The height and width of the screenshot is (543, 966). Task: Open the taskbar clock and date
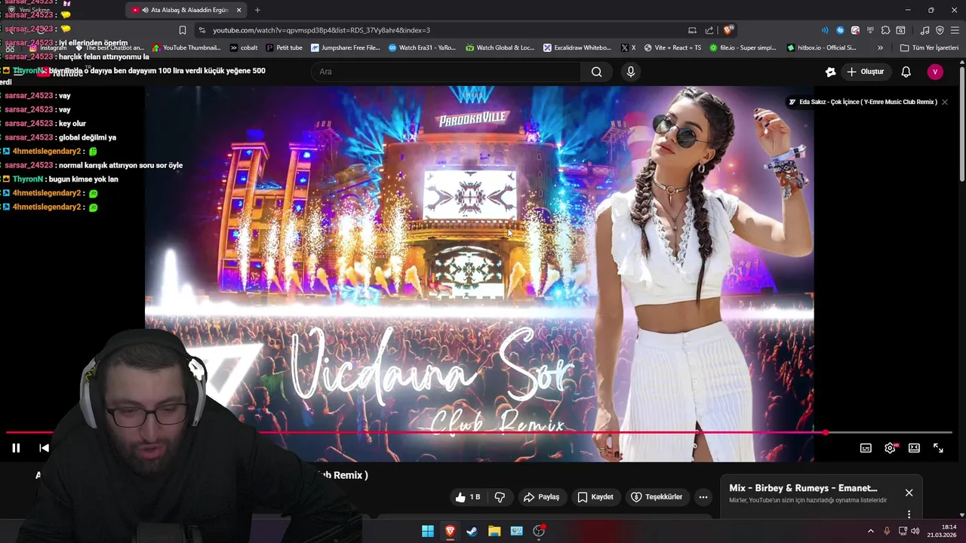pyautogui.click(x=942, y=531)
